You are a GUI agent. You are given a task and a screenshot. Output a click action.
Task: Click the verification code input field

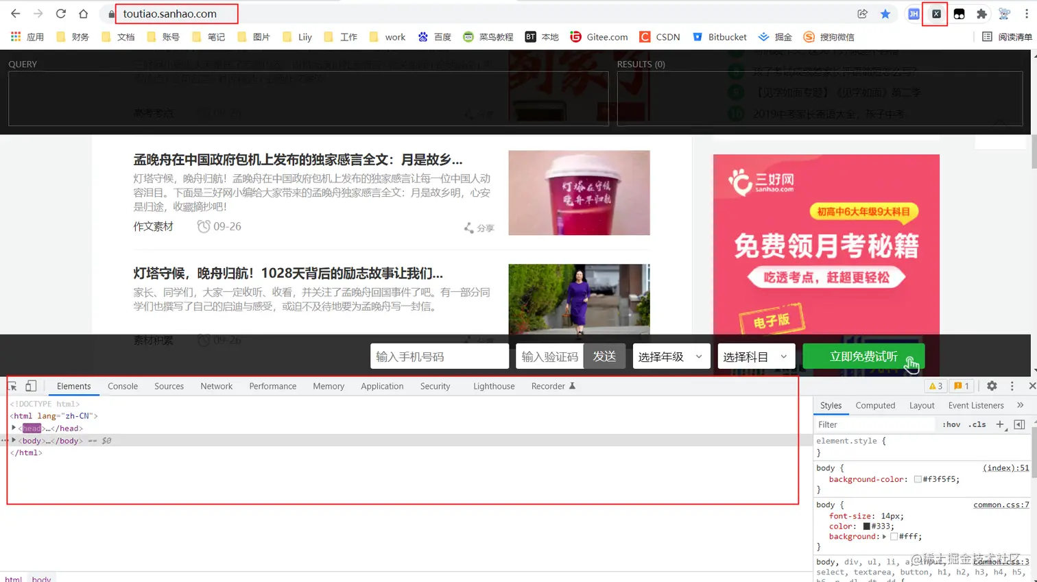549,356
